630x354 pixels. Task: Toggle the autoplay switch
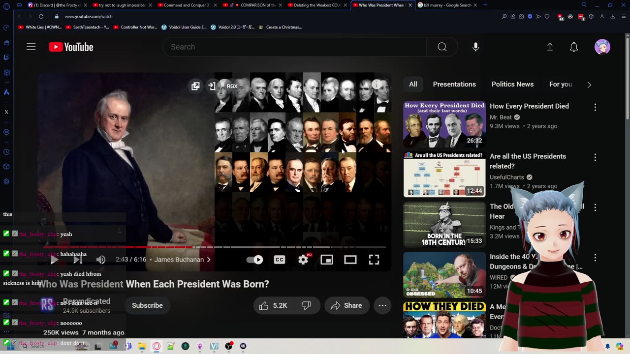pos(255,260)
